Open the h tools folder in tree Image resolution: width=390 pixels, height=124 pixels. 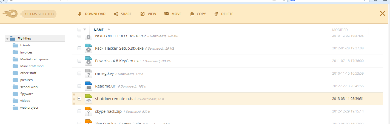[x=25, y=45]
